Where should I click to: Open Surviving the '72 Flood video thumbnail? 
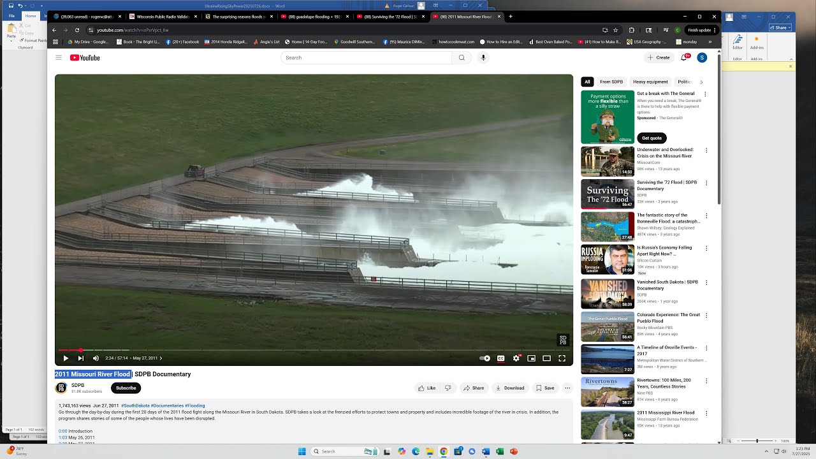pyautogui.click(x=608, y=194)
